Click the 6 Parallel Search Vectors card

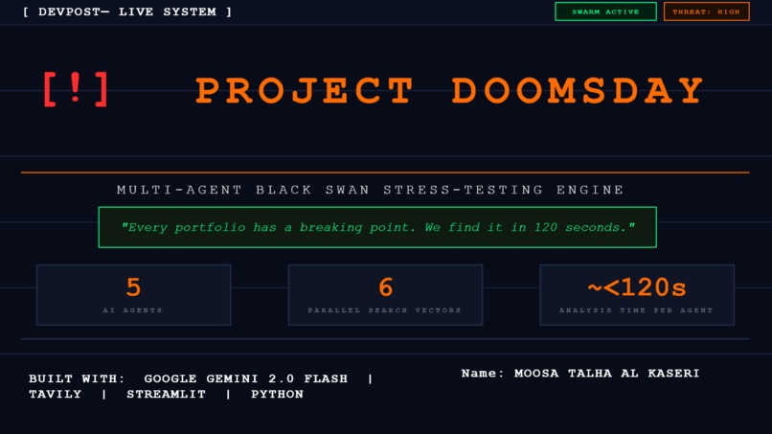385,295
